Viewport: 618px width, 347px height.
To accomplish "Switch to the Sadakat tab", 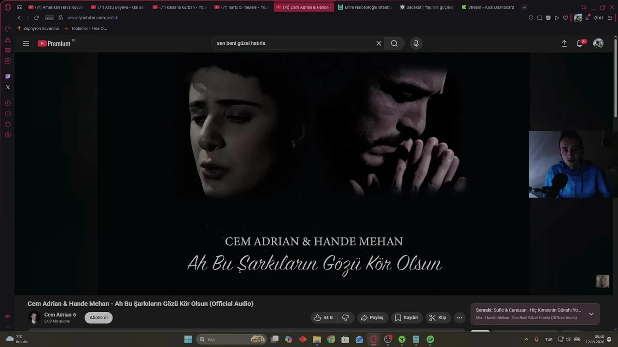I will (427, 7).
